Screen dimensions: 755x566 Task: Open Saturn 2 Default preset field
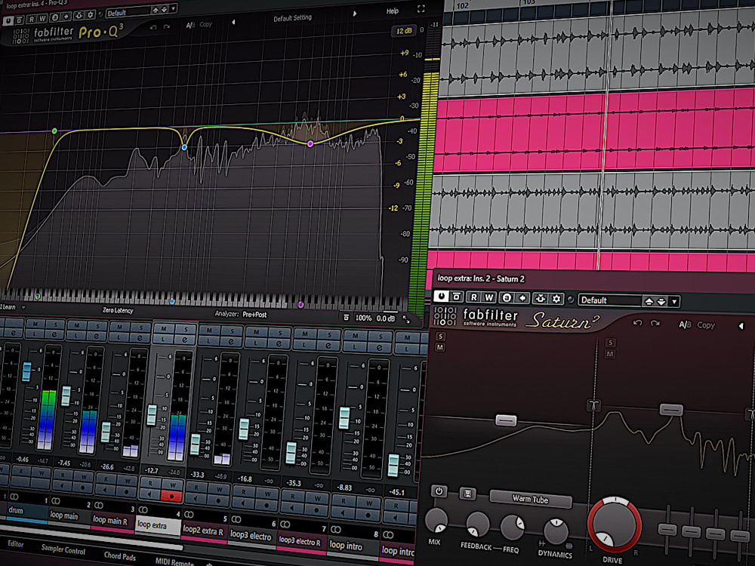click(610, 300)
